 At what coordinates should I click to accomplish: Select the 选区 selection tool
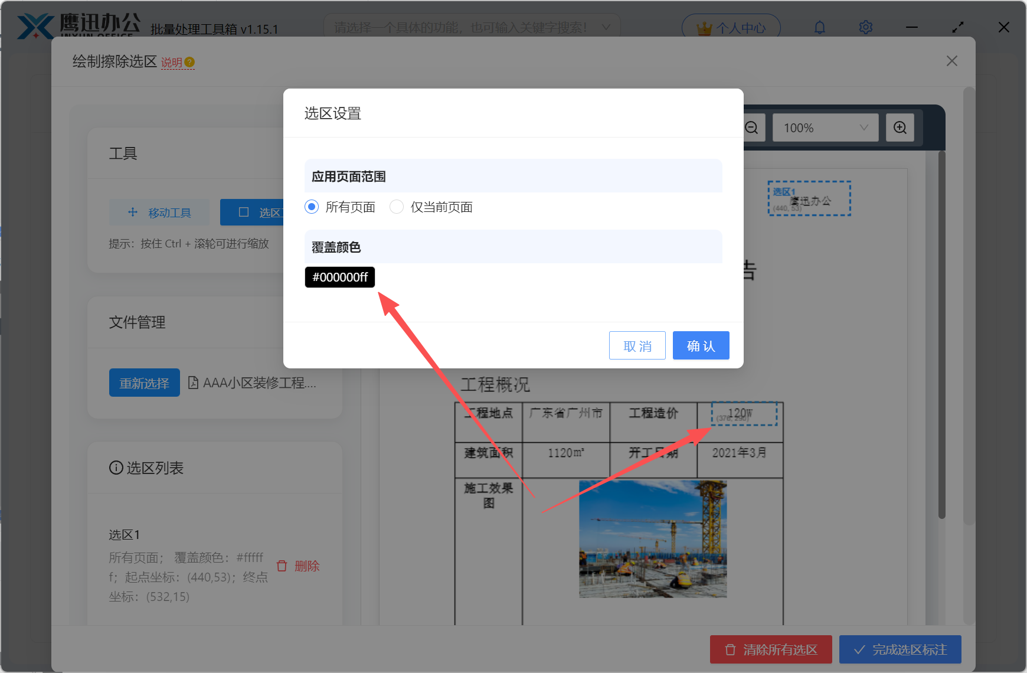click(x=260, y=212)
